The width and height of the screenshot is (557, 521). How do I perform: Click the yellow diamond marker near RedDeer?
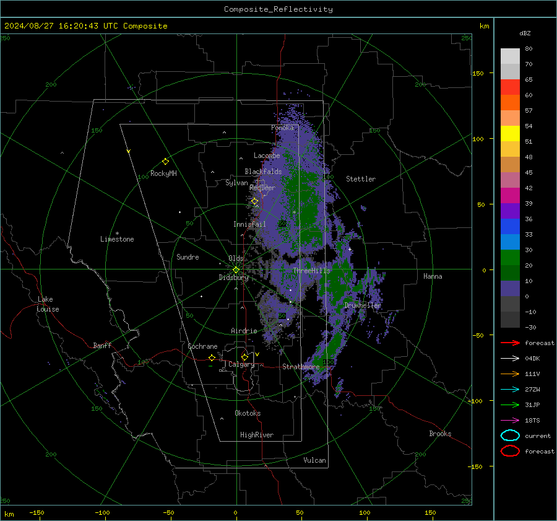pos(254,201)
